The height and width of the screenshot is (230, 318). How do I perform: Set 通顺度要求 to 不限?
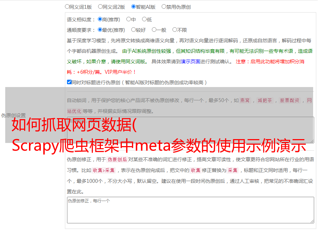[x=175, y=30]
